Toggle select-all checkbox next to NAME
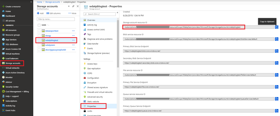The height and width of the screenshot is (116, 280). (39, 25)
